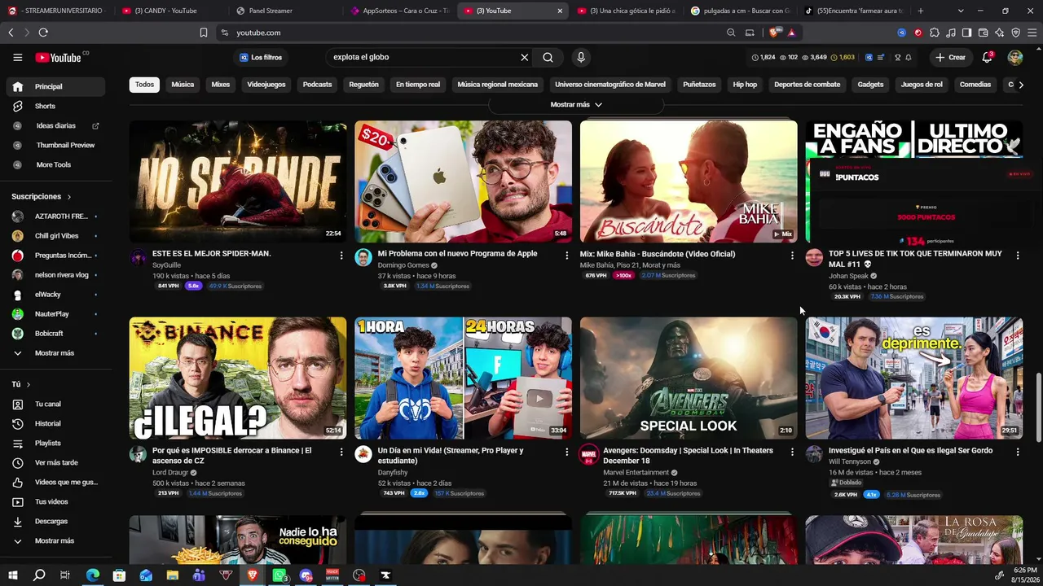The width and height of the screenshot is (1043, 586).
Task: Select the Gadgets filter chip
Action: coord(870,85)
